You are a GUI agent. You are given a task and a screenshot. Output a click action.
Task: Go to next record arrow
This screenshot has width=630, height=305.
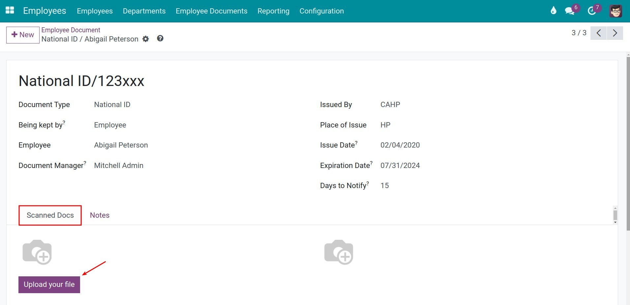(x=615, y=33)
